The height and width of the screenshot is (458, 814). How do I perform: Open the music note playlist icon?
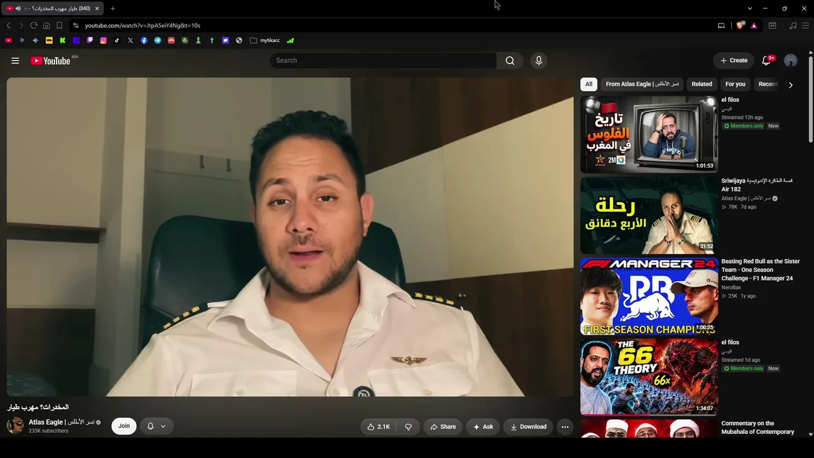792,25
